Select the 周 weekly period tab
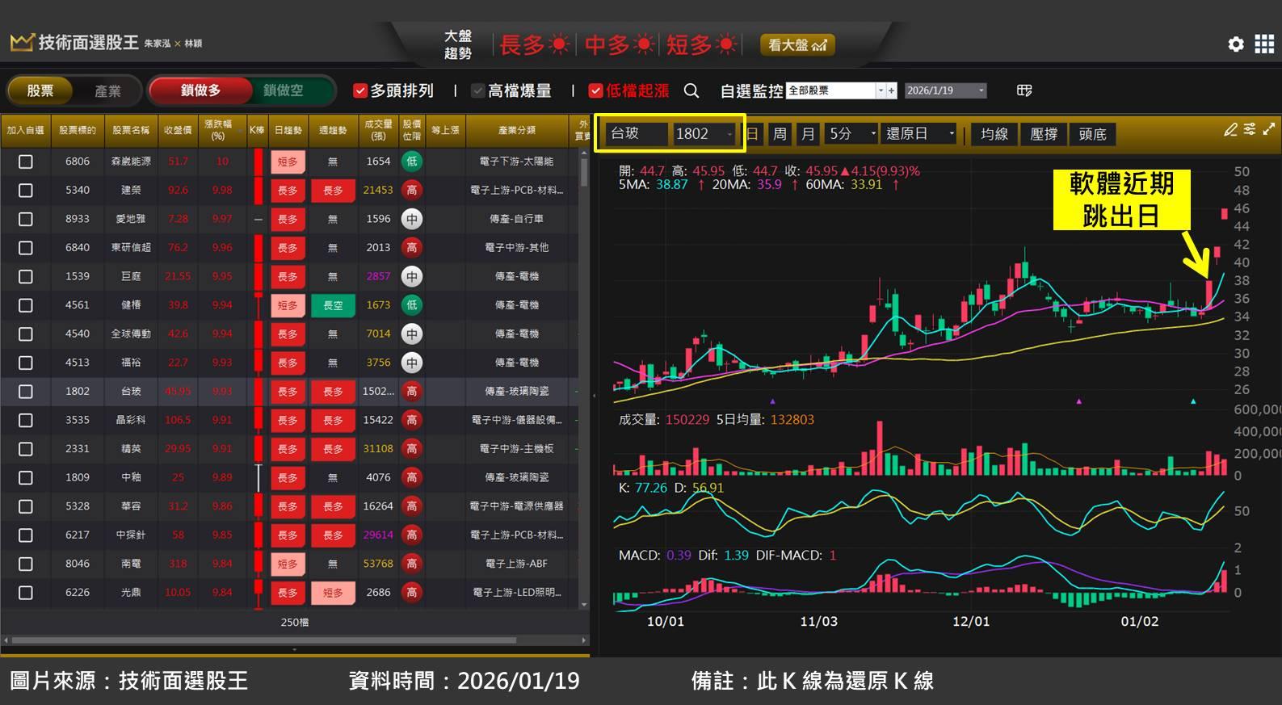The image size is (1282, 705). click(780, 133)
